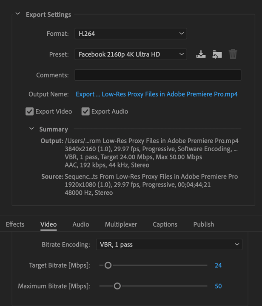This screenshot has height=306, width=262.
Task: Uncheck the Export Audio checkbox
Action: point(85,111)
